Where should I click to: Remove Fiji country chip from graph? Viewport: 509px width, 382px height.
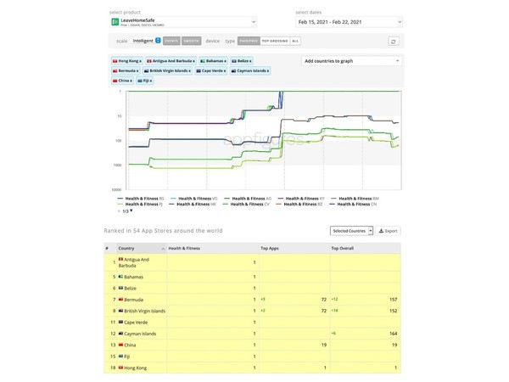tap(151, 81)
